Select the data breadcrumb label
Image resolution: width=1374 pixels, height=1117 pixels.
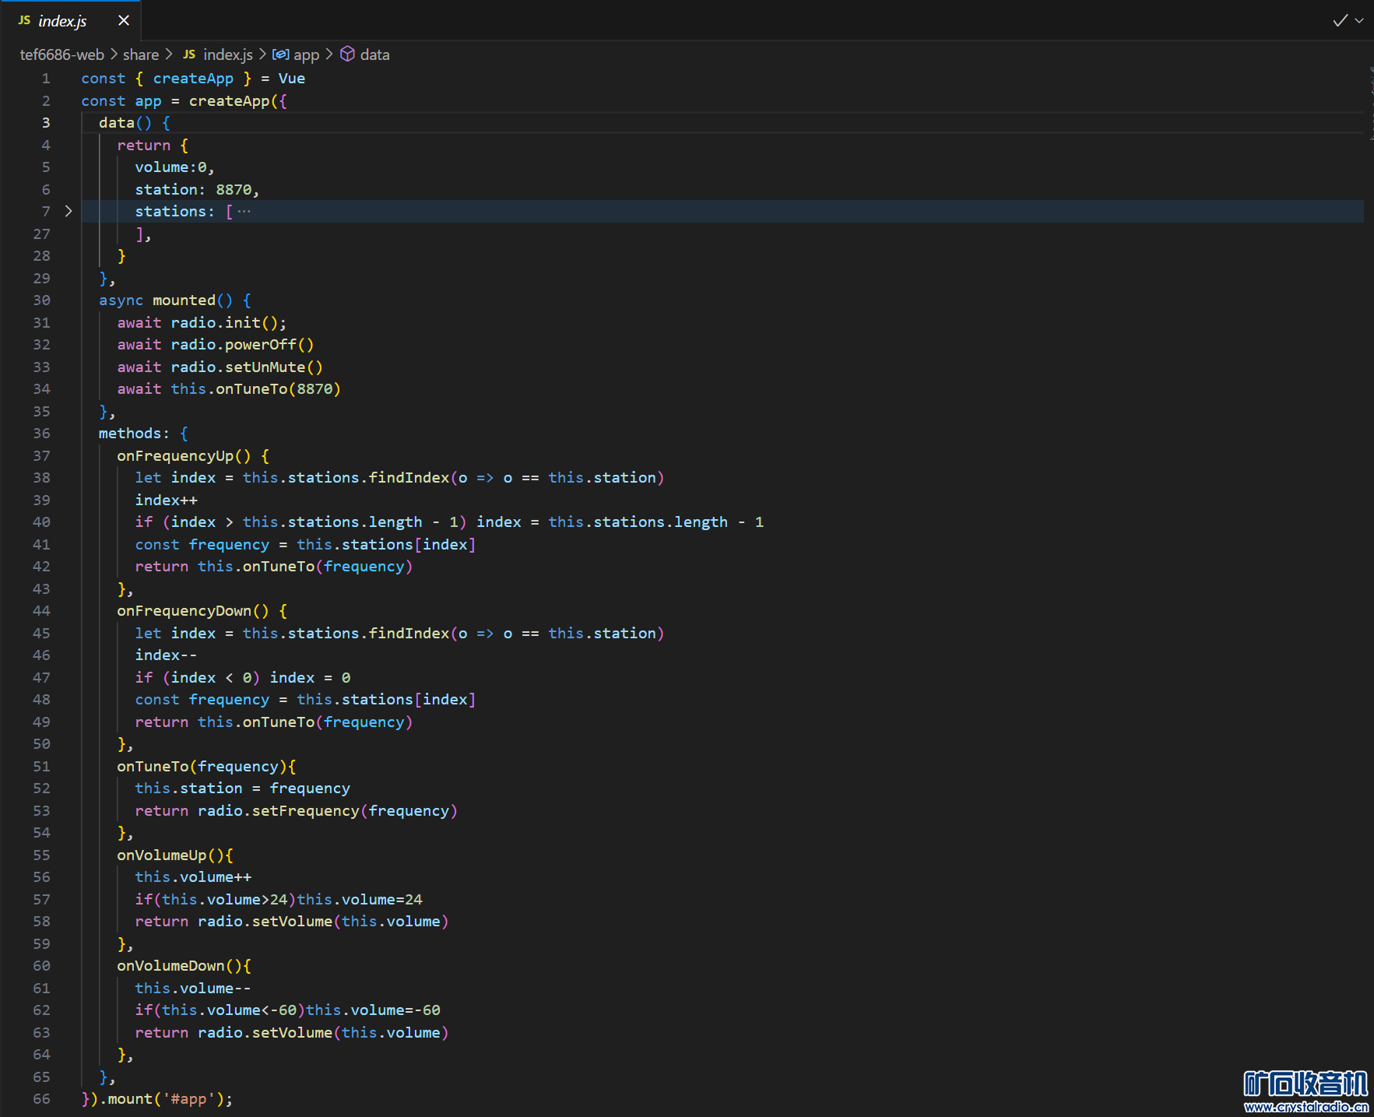point(374,54)
